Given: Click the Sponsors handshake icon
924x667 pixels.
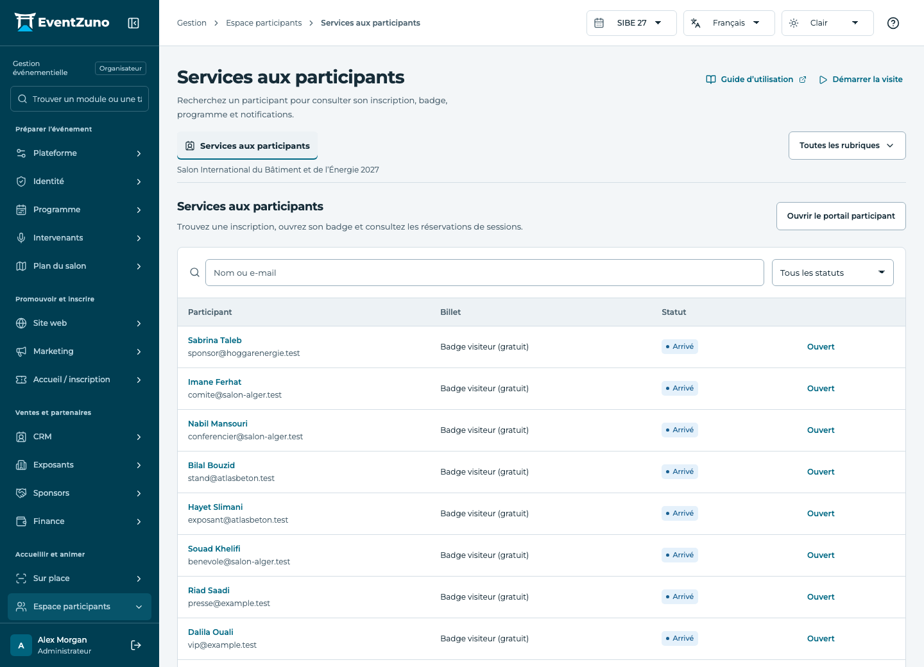Looking at the screenshot, I should click(x=21, y=493).
